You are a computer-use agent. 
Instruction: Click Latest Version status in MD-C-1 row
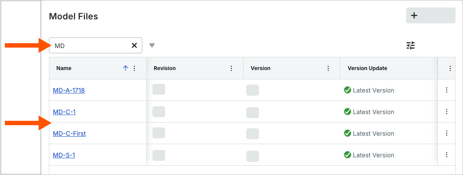(369, 112)
